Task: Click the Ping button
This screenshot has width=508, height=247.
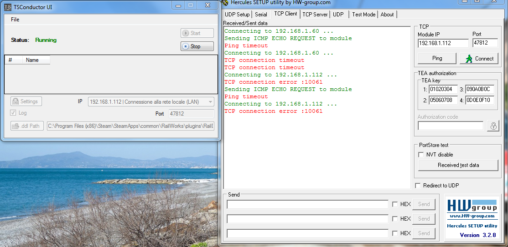Action: [x=437, y=59]
